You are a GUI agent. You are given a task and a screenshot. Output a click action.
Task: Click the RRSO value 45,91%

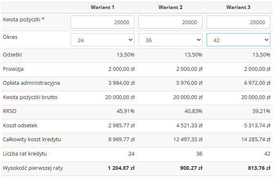point(125,111)
